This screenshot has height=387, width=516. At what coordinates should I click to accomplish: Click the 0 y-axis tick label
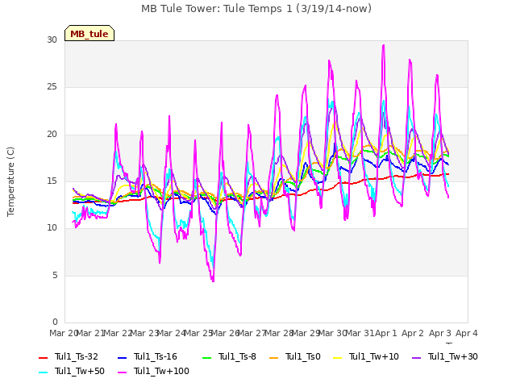click(x=55, y=322)
